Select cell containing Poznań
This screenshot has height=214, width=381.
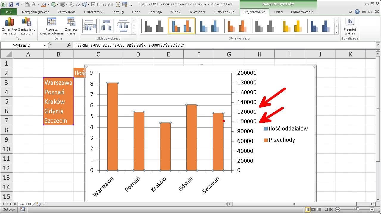pos(58,92)
